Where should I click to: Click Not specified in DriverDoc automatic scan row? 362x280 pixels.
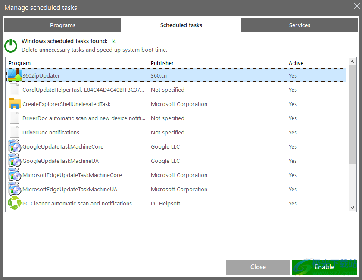168,118
